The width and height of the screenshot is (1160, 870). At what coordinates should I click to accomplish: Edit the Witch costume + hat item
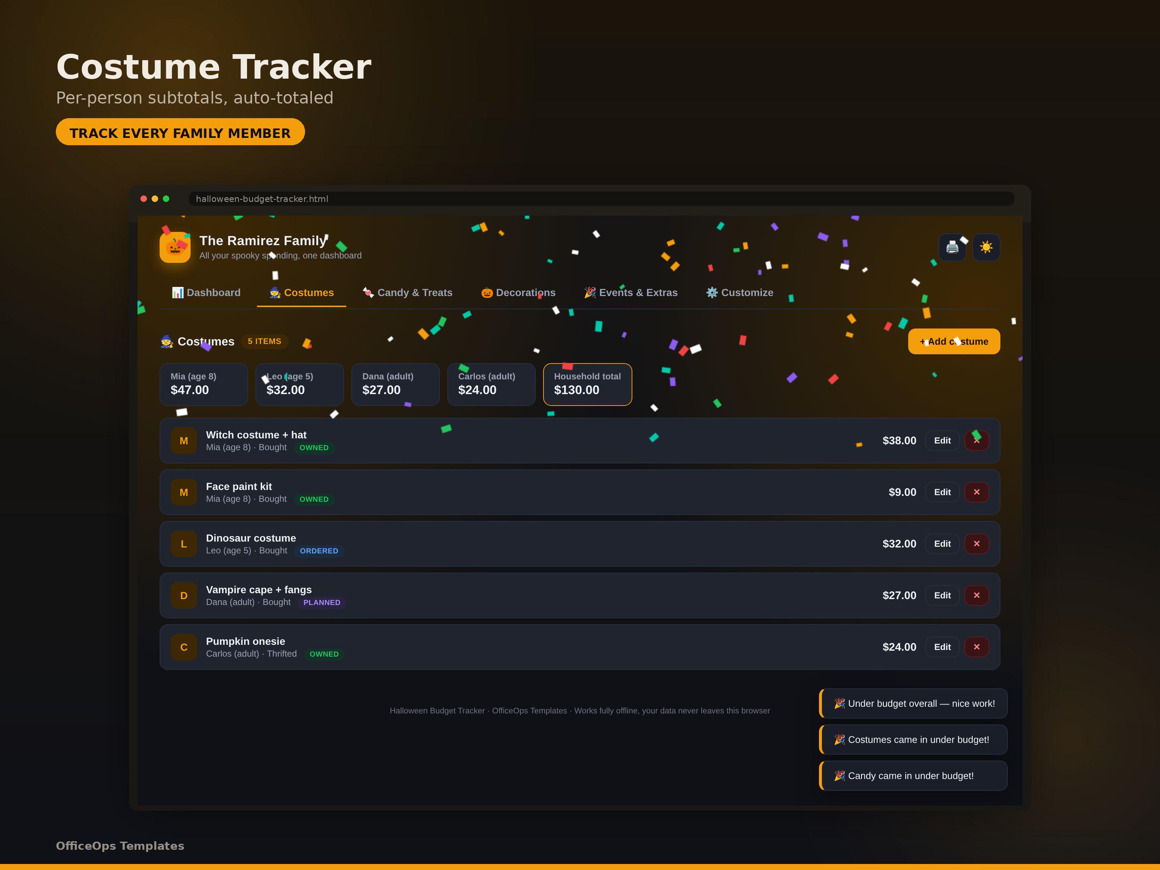coord(942,440)
